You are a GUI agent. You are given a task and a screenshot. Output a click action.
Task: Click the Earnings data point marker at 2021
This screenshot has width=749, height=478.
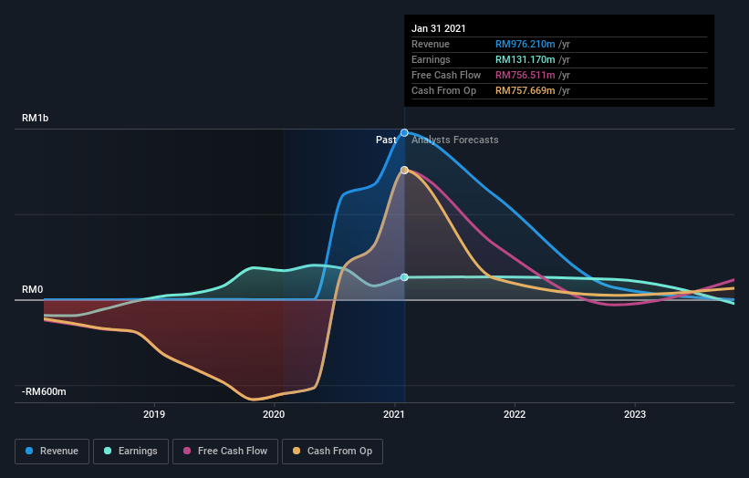(x=404, y=277)
